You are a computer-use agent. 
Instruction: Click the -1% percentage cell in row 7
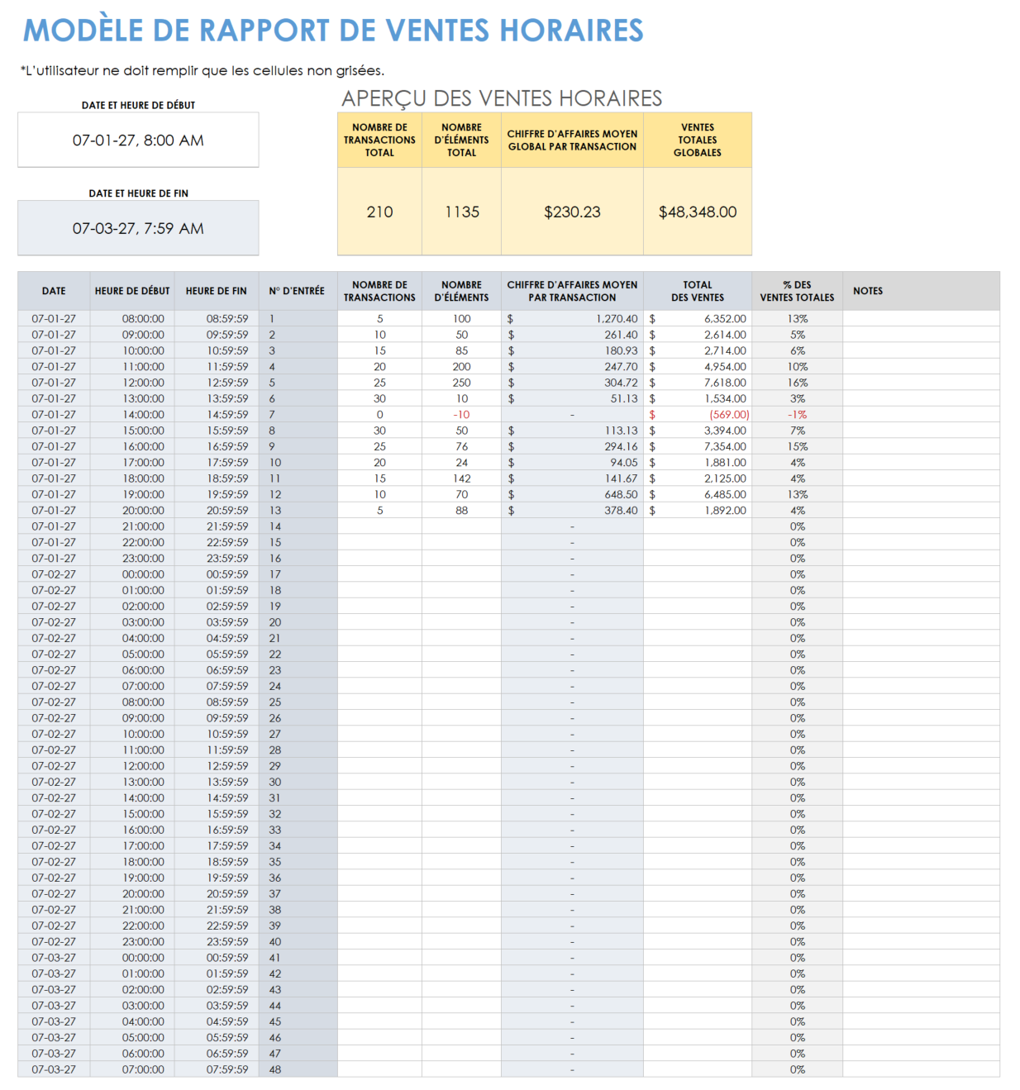pyautogui.click(x=796, y=414)
